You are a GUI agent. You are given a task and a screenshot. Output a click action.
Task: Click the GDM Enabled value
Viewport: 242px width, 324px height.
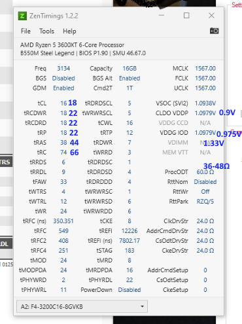[x=63, y=88]
